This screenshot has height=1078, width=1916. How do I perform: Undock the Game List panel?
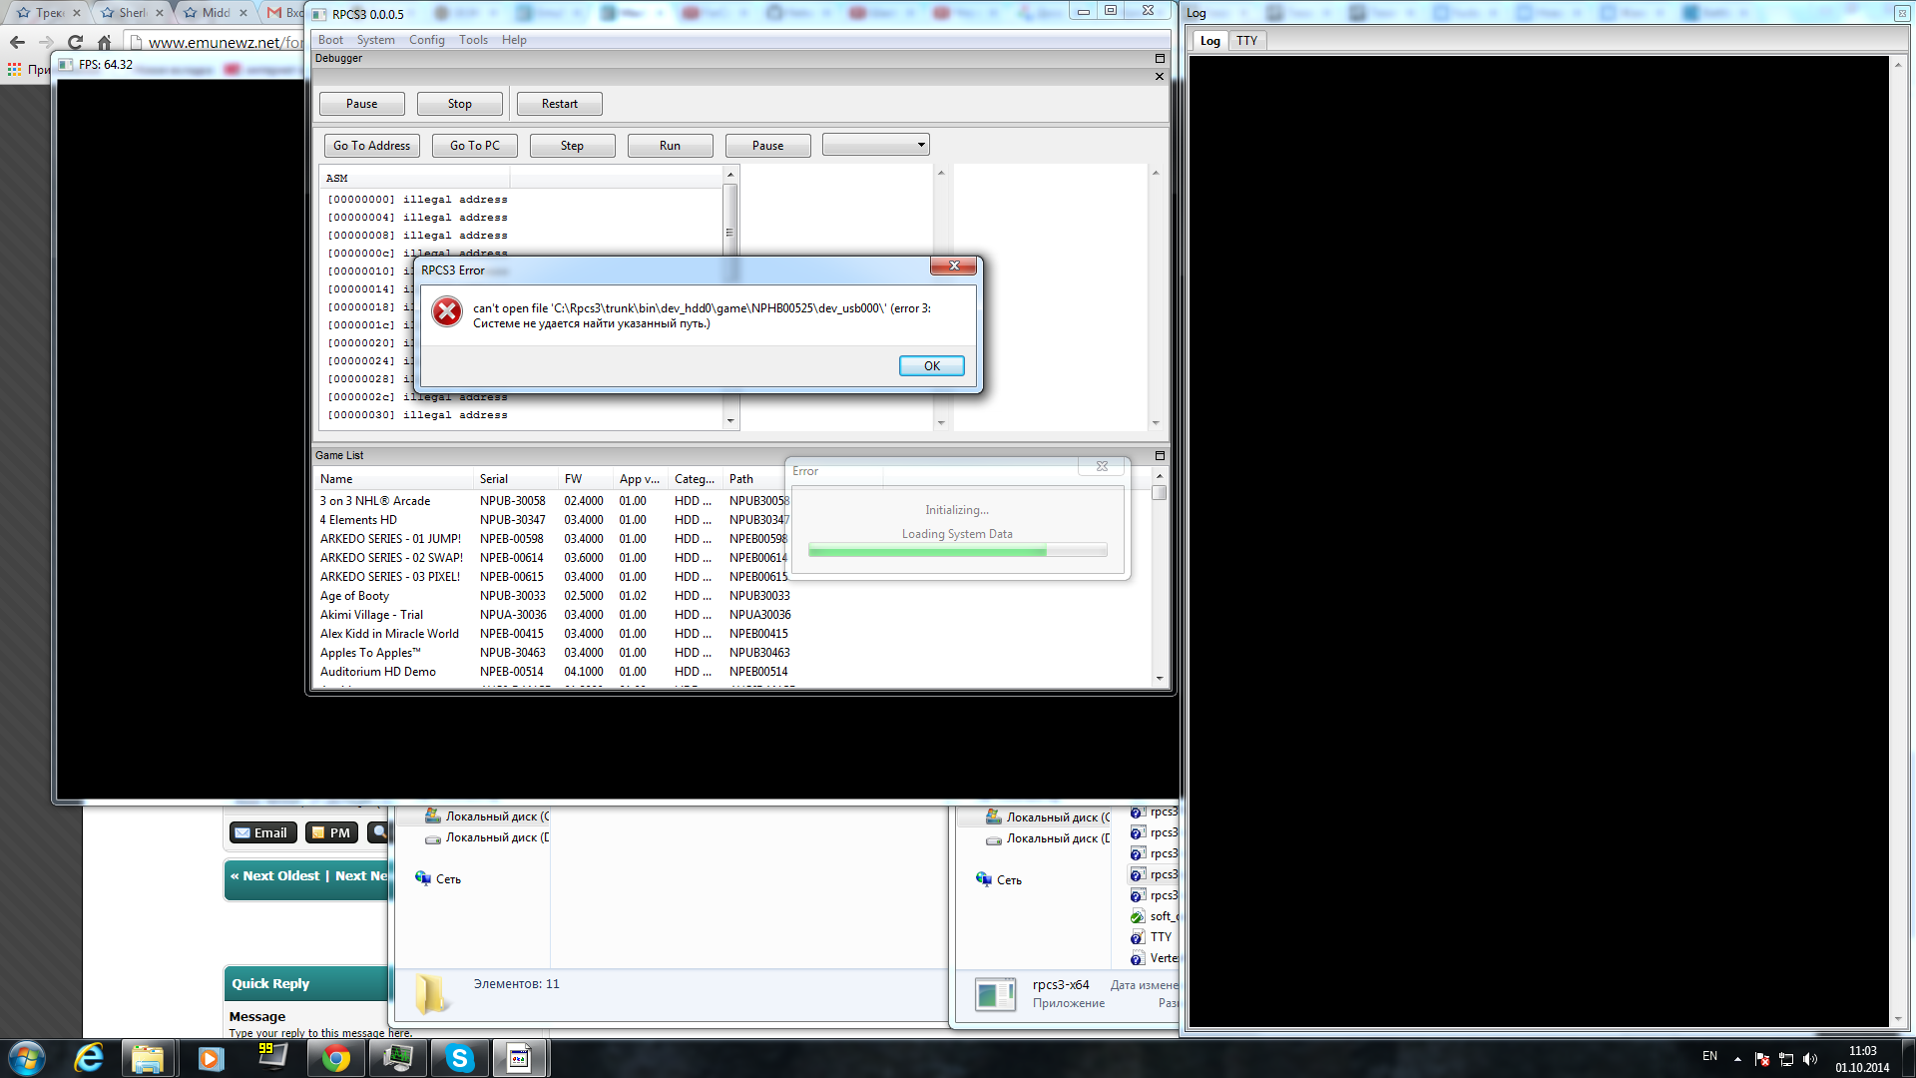1159,455
